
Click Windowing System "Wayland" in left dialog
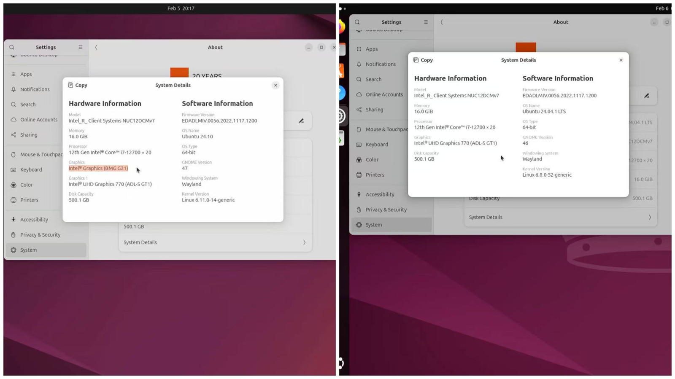[192, 184]
